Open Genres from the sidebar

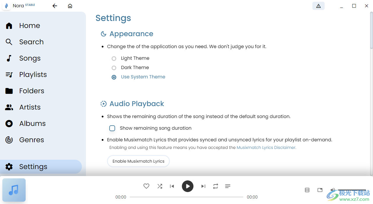pyautogui.click(x=31, y=140)
